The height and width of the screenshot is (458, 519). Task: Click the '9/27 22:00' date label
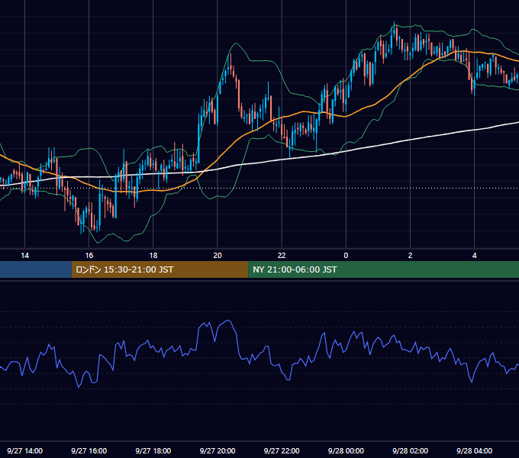[x=282, y=450]
